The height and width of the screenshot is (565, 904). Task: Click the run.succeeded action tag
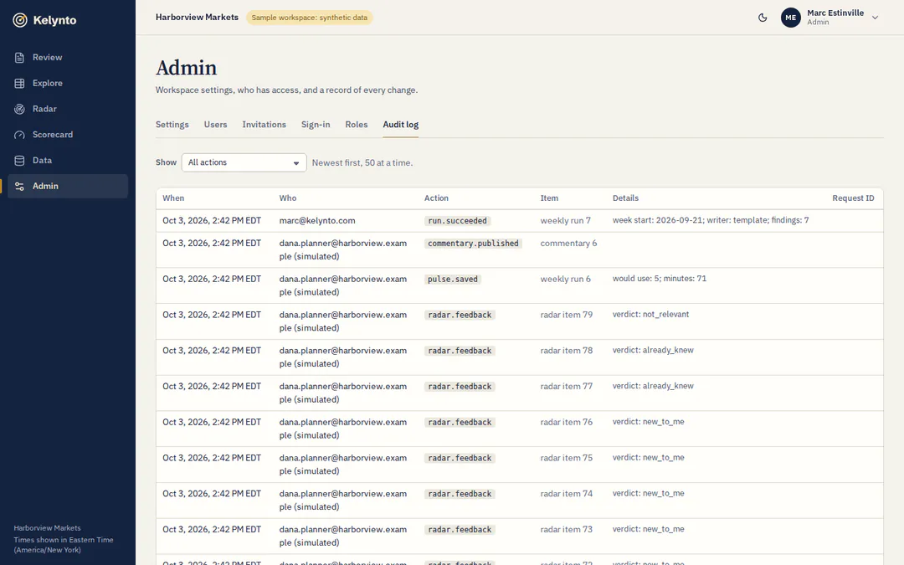(x=457, y=221)
